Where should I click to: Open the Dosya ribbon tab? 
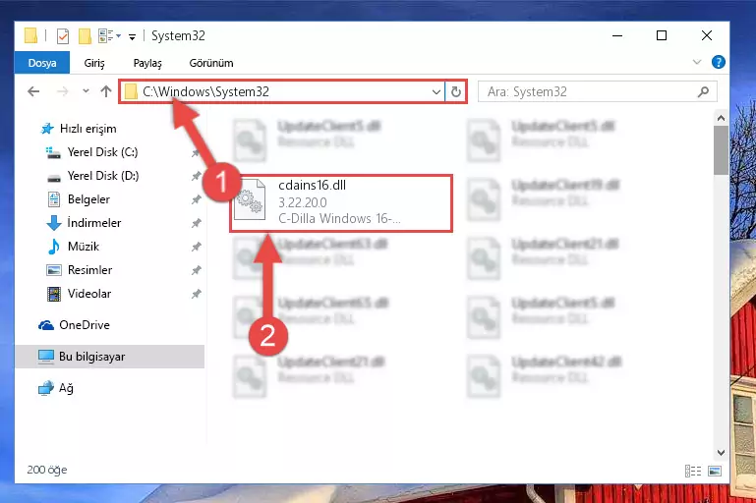42,63
